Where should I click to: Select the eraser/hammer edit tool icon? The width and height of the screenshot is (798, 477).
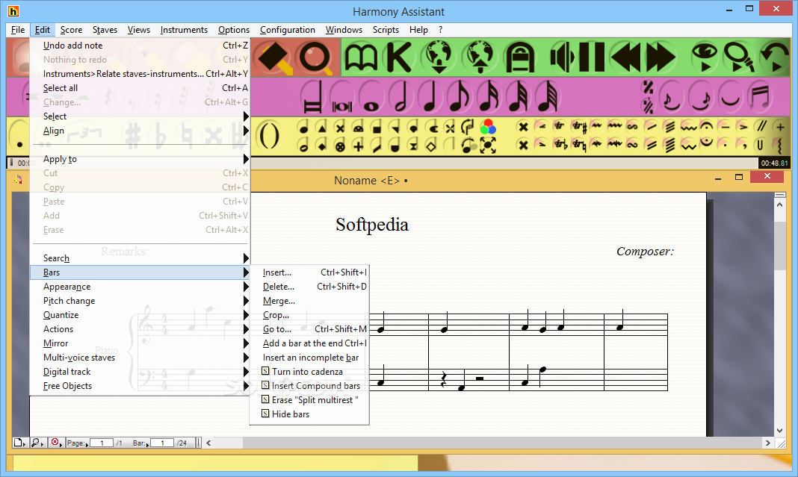274,57
